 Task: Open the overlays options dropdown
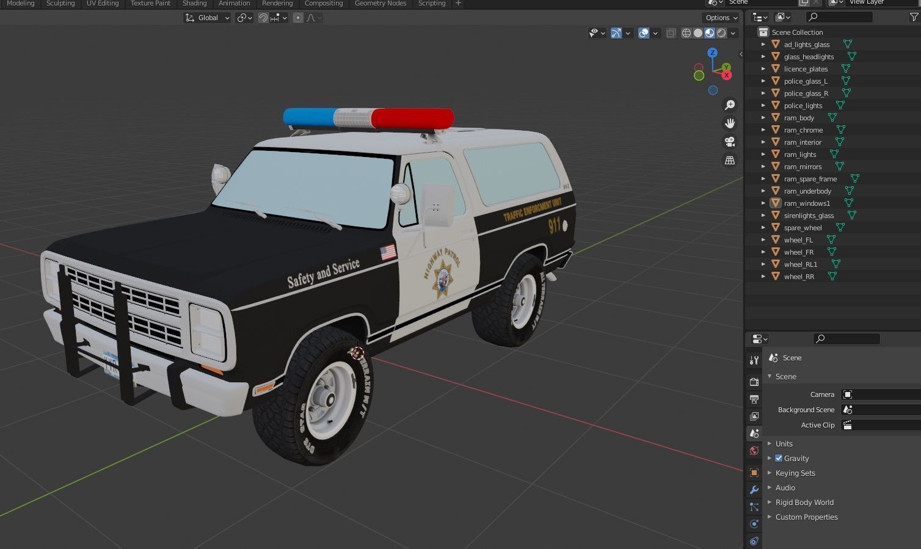point(655,33)
